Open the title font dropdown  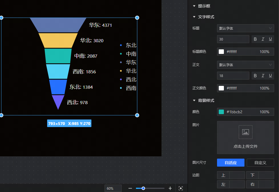245,28
